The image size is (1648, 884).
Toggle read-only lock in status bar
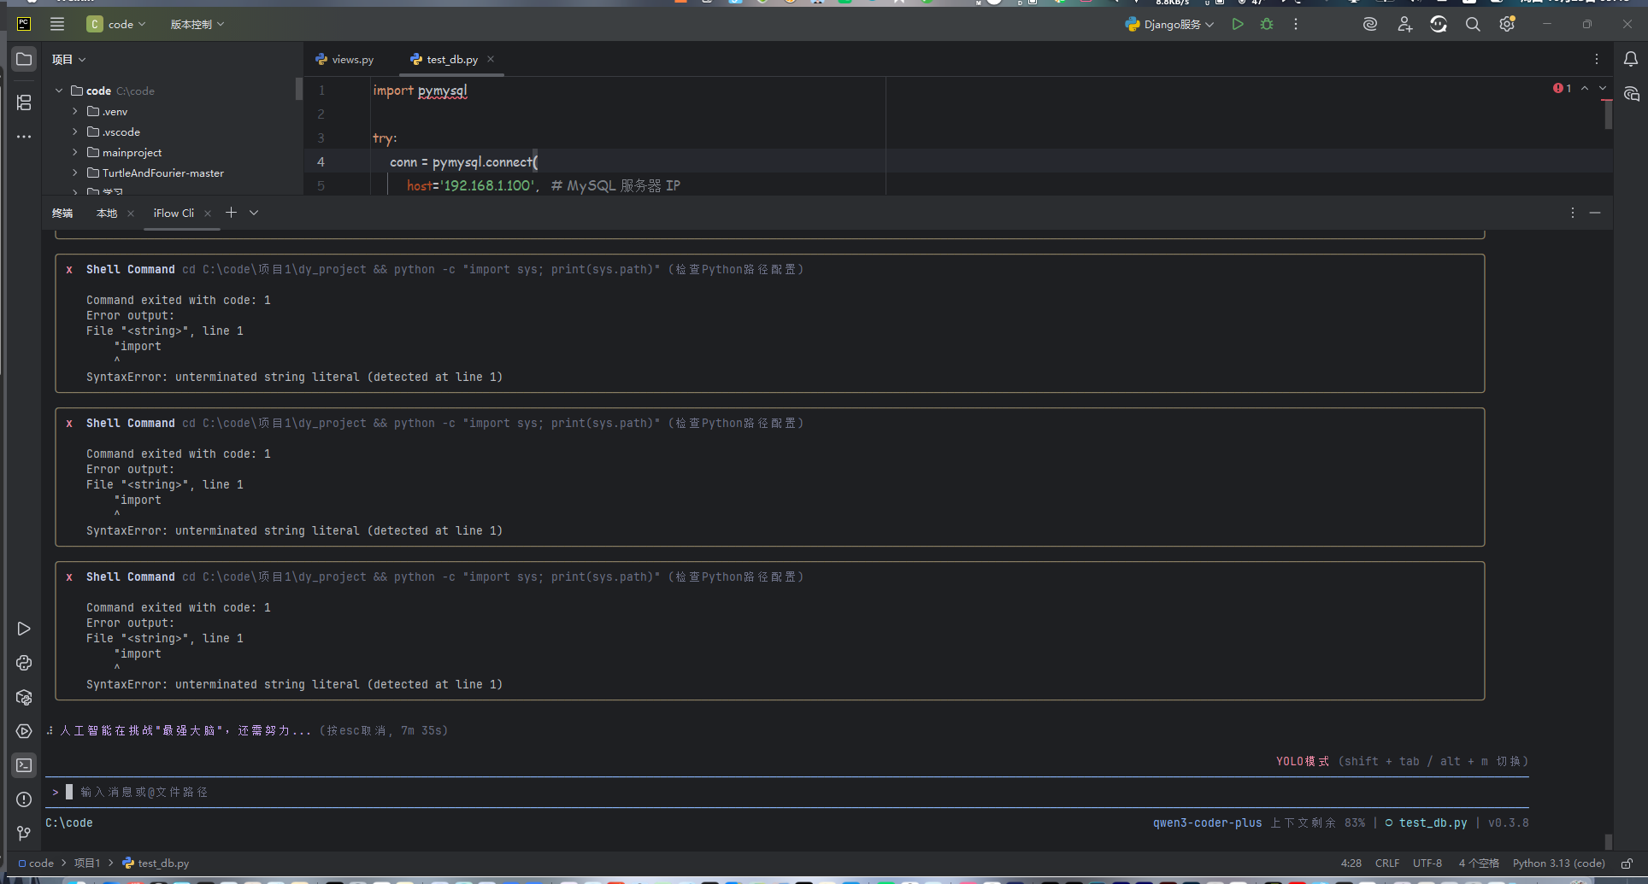(1627, 864)
